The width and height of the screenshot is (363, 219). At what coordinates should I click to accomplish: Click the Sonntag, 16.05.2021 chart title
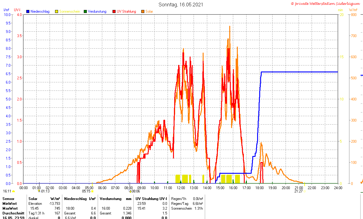pos(181,5)
